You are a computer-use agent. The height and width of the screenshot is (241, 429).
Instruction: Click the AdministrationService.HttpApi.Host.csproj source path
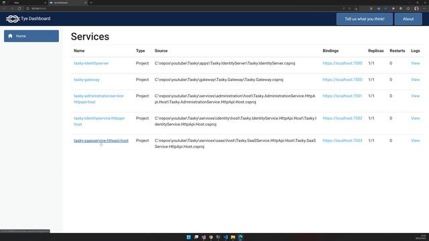pos(235,99)
